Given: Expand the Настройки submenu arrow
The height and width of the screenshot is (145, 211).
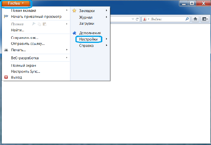Looking at the screenshot, I should pos(107,39).
